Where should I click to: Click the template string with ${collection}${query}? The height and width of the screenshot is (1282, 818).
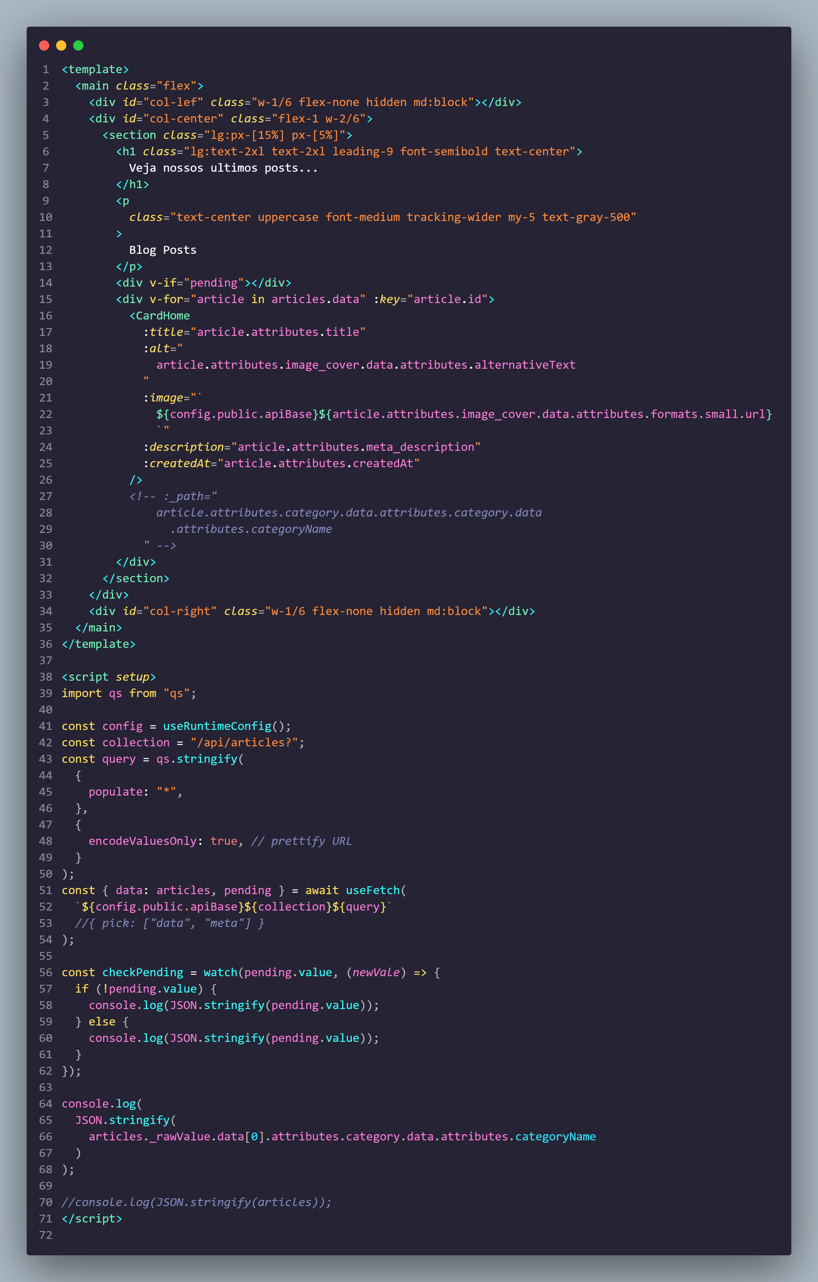tap(234, 907)
